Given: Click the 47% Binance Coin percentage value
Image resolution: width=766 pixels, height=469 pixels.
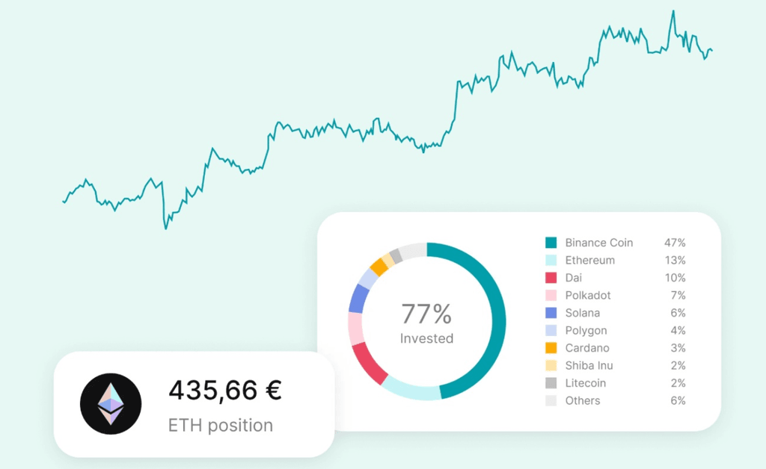Looking at the screenshot, I should pyautogui.click(x=675, y=243).
